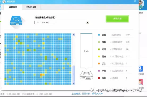Click the scroll down arrow of block grid
This screenshot has width=147, height=97.
[x=74, y=83]
